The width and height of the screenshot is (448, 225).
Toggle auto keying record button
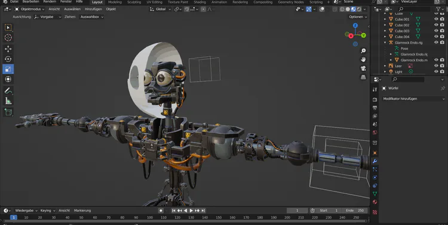[x=161, y=211]
